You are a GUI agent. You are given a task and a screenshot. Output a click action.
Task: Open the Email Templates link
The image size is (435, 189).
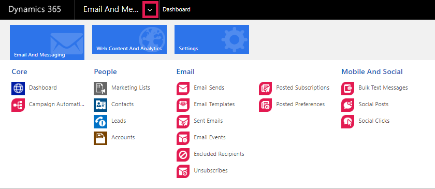(x=214, y=105)
